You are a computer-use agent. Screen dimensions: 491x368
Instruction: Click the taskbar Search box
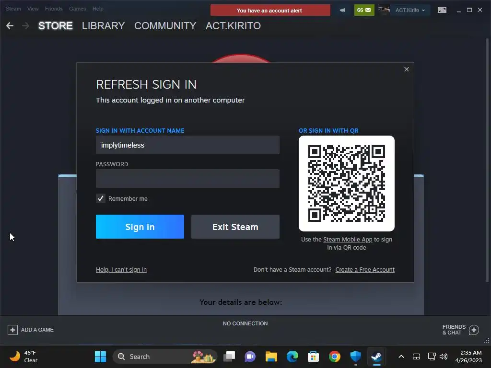point(165,356)
